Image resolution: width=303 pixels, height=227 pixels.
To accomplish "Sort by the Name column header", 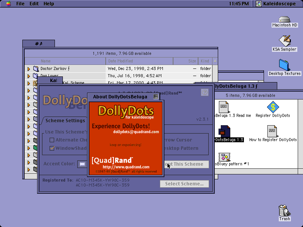I will click(x=65, y=61).
